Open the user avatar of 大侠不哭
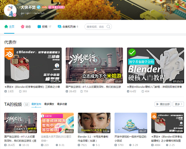Image resolution: width=186 pixels, height=149 pixels. tap(10, 10)
